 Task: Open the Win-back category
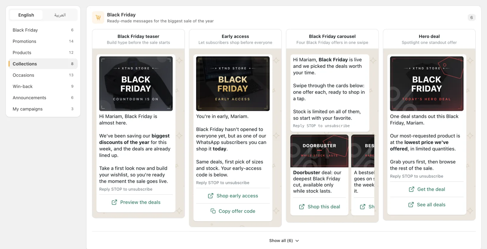pyautogui.click(x=43, y=86)
